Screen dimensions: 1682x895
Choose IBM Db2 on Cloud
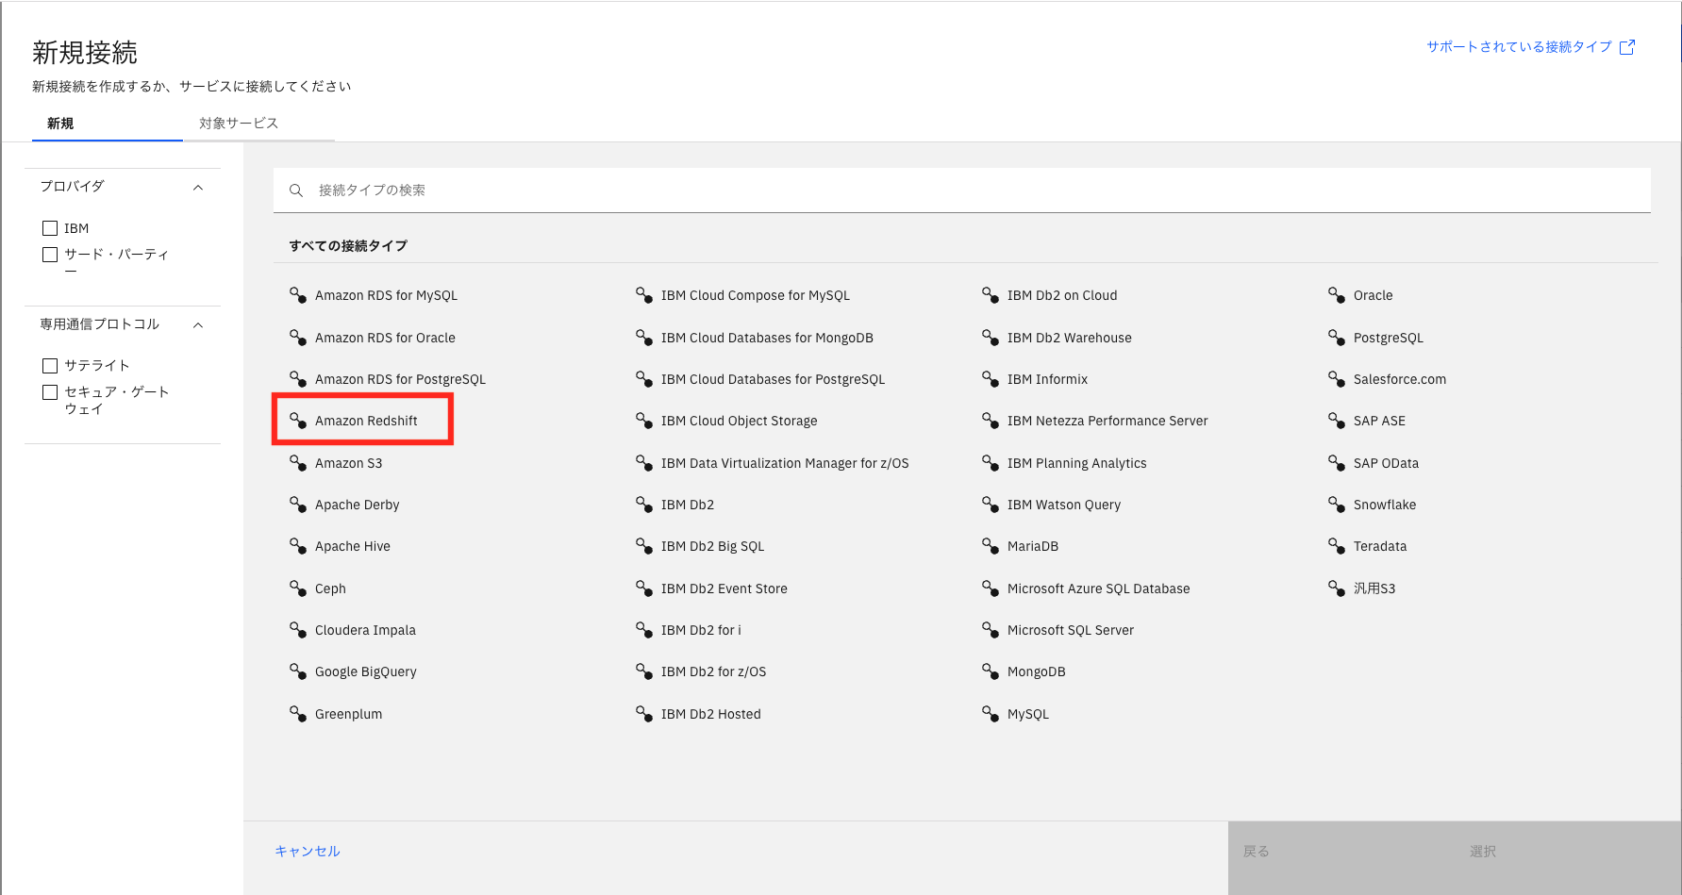click(x=1062, y=295)
